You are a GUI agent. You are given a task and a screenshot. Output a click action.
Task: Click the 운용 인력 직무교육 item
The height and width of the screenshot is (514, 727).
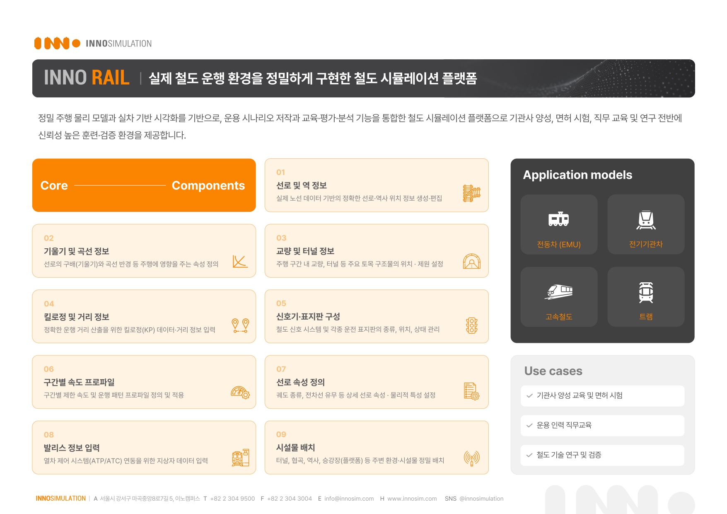602,425
